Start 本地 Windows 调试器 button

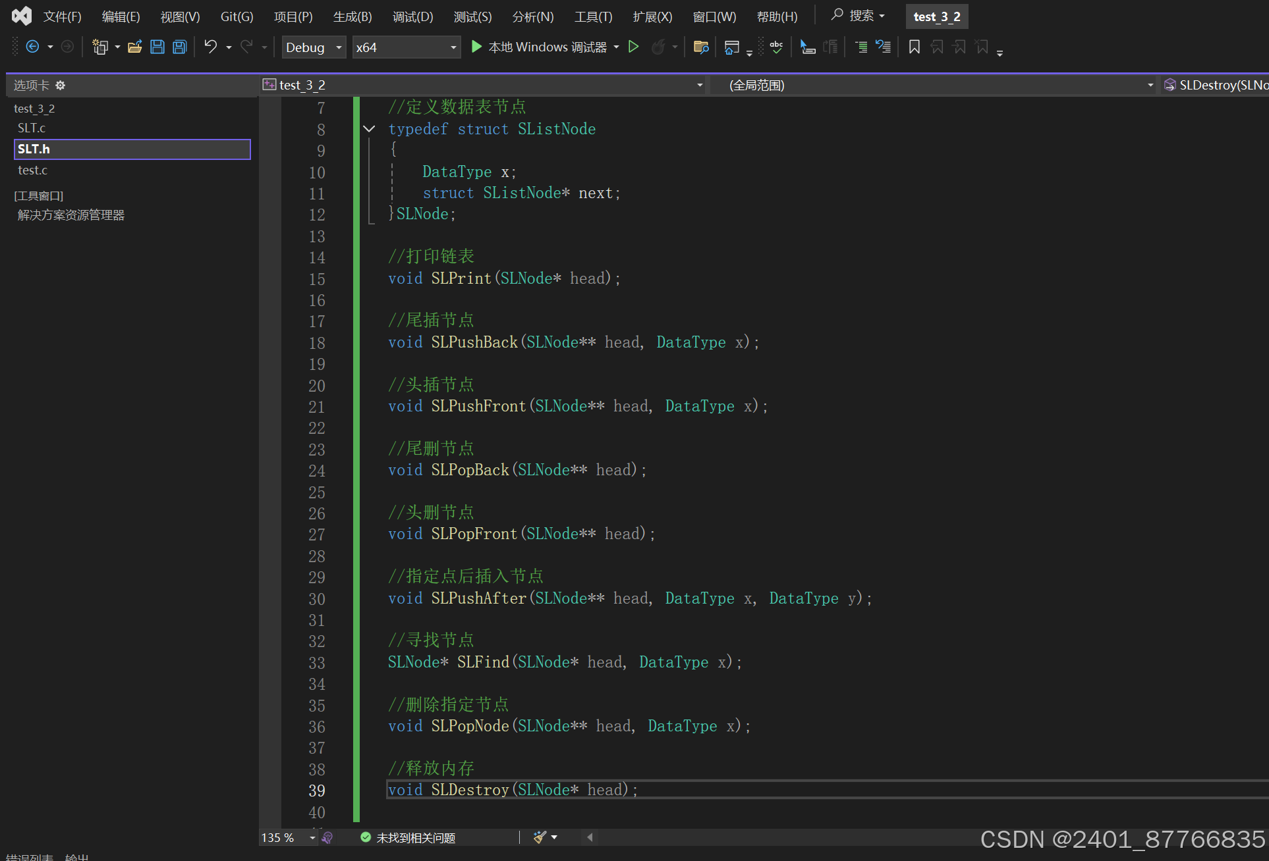click(x=539, y=47)
